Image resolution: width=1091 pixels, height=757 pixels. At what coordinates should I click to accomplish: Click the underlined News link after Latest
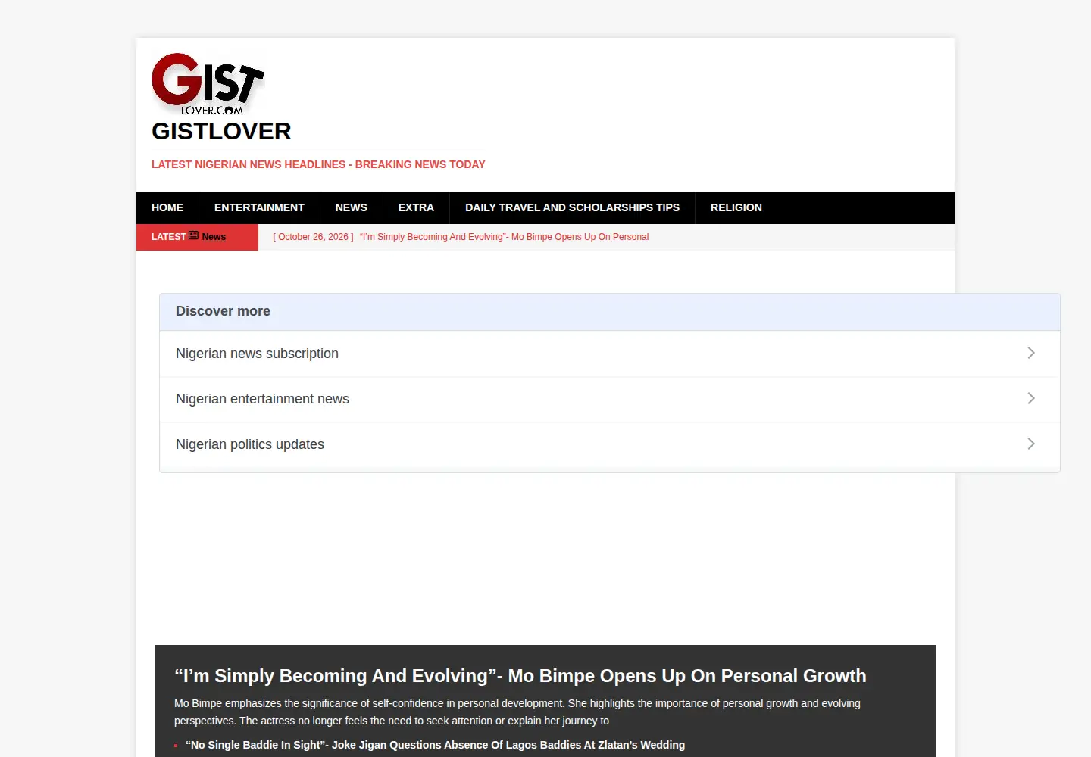(x=214, y=237)
